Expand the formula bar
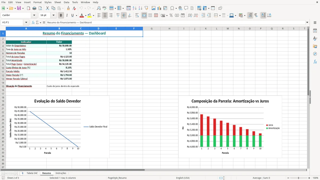 point(307,22)
